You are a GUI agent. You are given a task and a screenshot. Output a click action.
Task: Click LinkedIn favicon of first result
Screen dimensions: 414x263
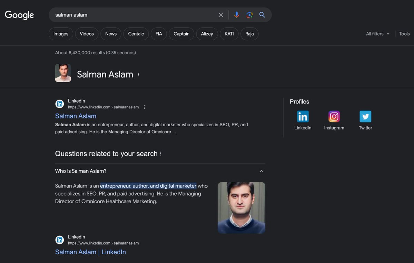coord(60,104)
